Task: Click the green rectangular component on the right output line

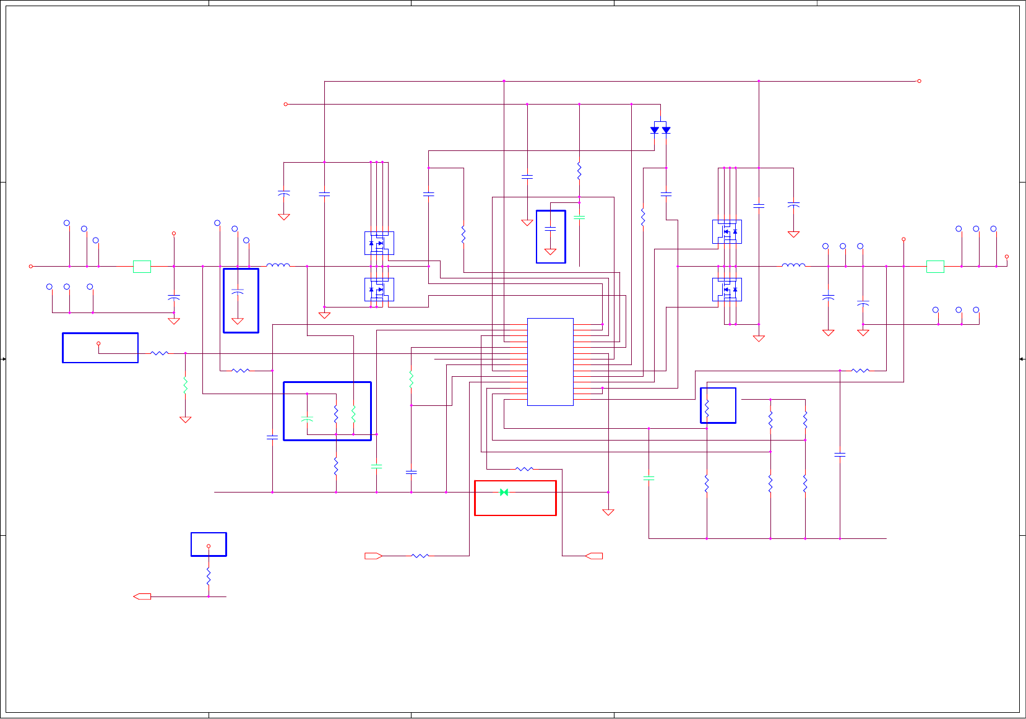Action: 935,267
